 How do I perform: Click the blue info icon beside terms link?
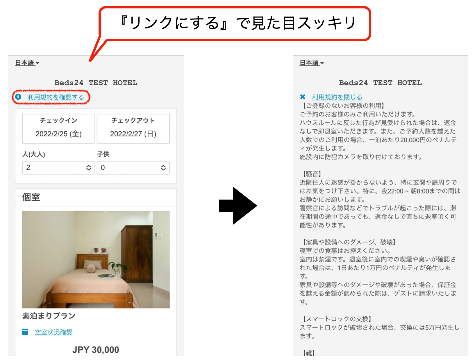point(18,97)
